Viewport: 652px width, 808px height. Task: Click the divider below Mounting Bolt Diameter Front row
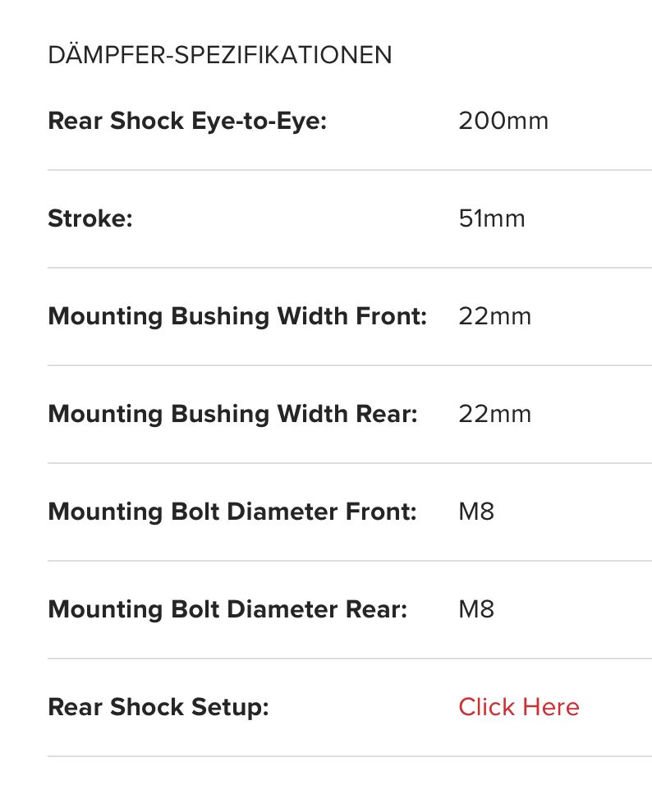point(349,561)
